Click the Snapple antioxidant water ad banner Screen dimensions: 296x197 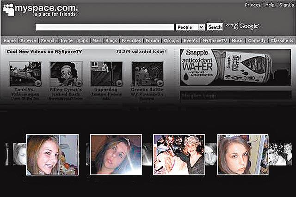(x=235, y=67)
